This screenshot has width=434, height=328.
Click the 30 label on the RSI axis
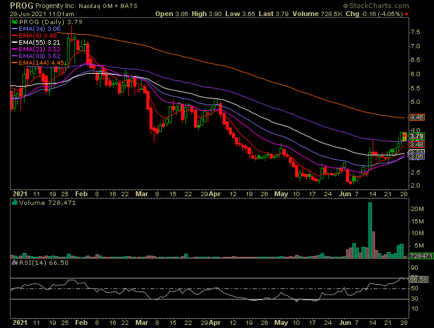coord(415,298)
